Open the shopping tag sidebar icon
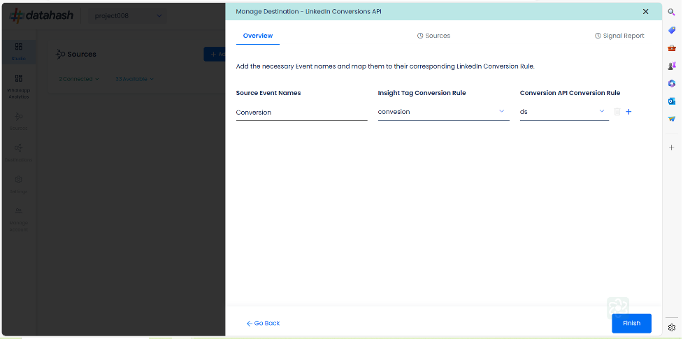The image size is (683, 339). [672, 30]
